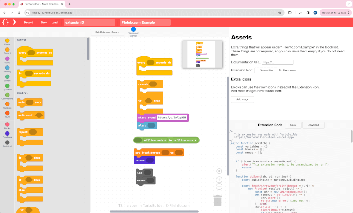The width and height of the screenshot is (353, 213).
Task: Download the extension code
Action: click(x=314, y=125)
